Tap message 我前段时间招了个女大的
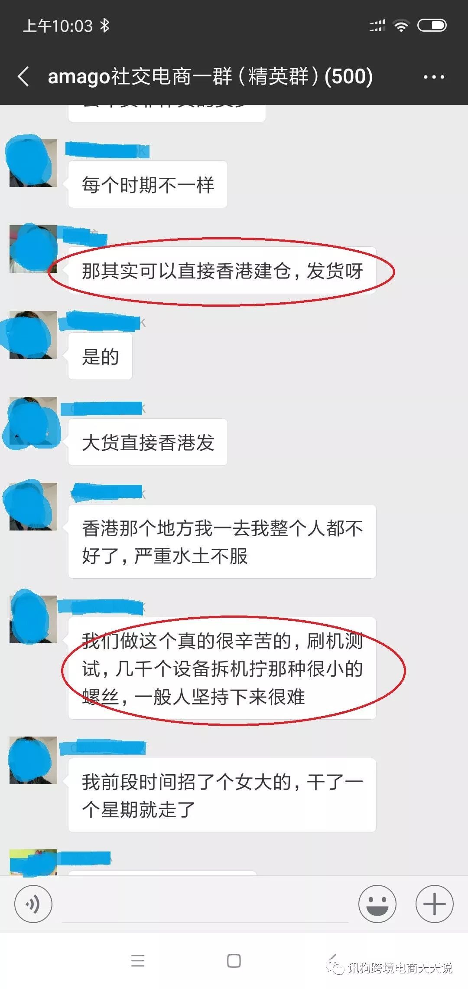The image size is (468, 989). 222,795
